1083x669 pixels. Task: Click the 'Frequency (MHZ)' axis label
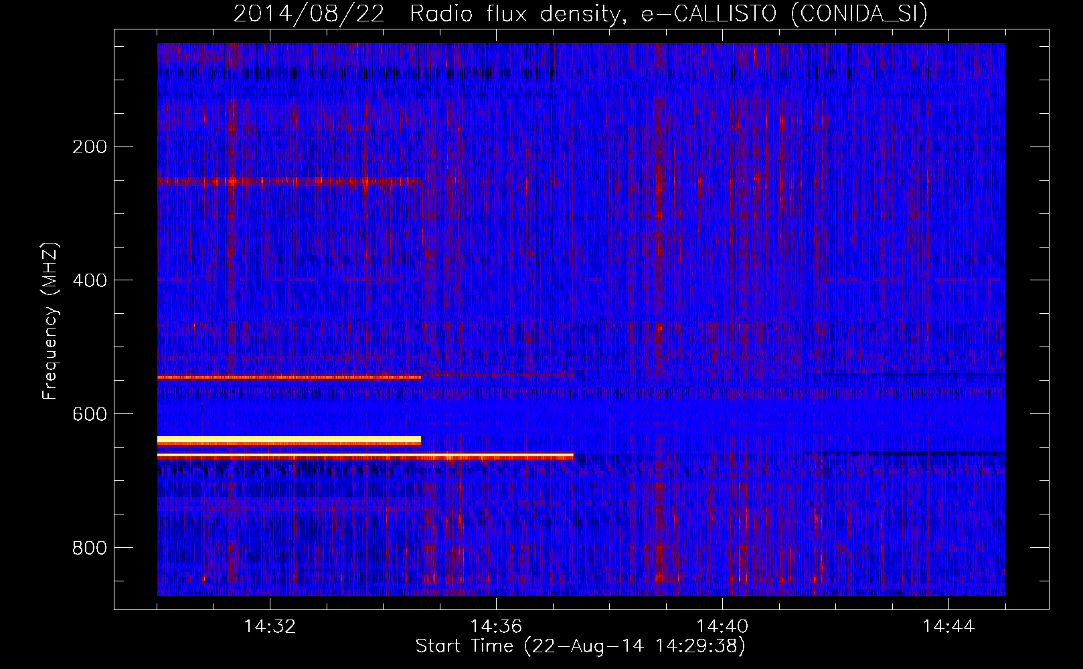[x=50, y=320]
